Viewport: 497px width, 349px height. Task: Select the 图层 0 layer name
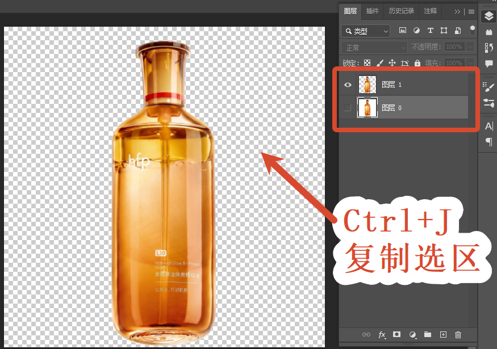click(392, 108)
